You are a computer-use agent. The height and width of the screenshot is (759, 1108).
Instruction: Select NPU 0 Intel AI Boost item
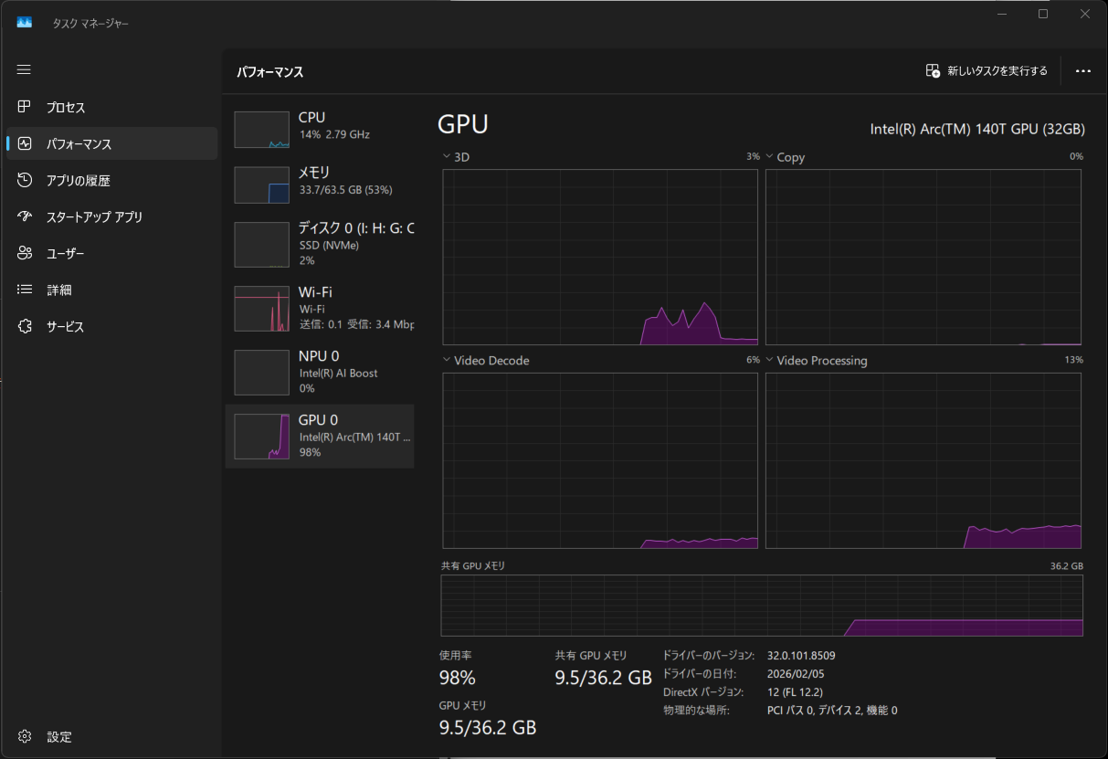(x=320, y=372)
